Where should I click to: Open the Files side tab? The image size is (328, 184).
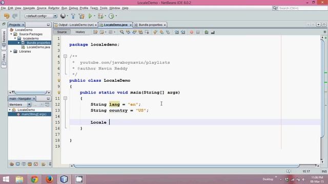4,60
